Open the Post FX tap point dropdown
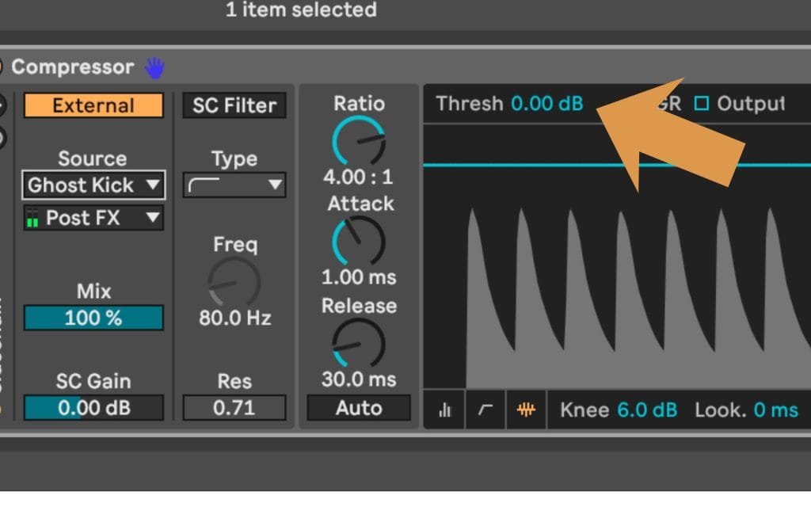Viewport: 811px width, 507px height. pos(93,218)
